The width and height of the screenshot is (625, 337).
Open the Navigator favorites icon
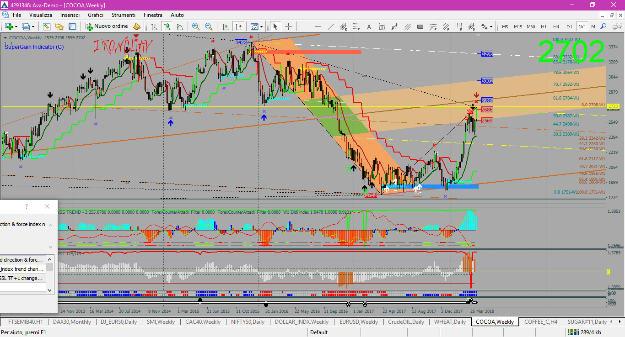pos(59,26)
